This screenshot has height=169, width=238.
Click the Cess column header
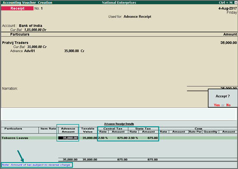(x=198, y=128)
